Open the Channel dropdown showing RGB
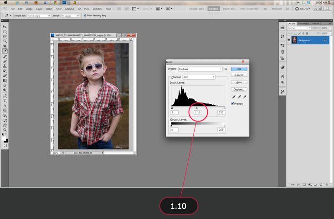Image resolution: width=334 pixels, height=219 pixels. [199, 77]
